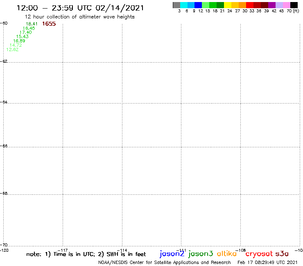Click the orange swatch in the color scale
Screen dimensions: 303x266
coord(242,5)
